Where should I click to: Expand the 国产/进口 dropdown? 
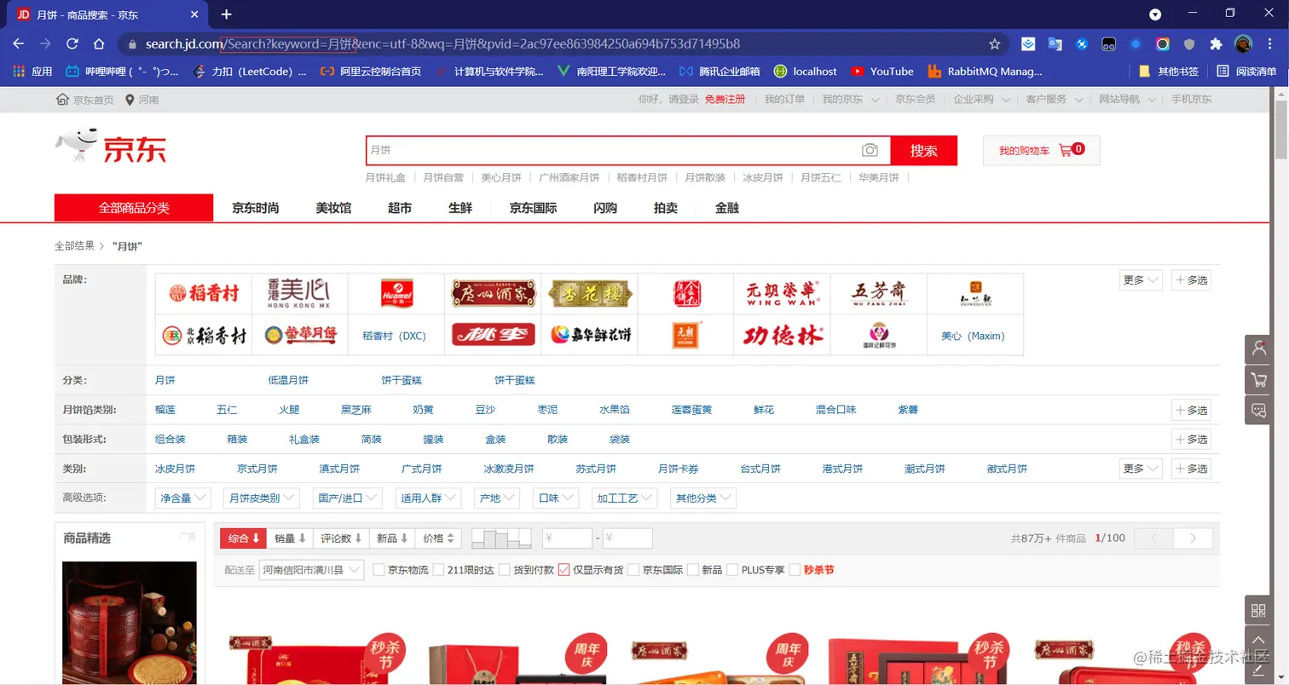pyautogui.click(x=348, y=498)
